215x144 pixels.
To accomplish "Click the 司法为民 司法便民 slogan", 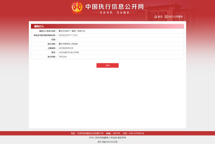I will [x=115, y=13].
